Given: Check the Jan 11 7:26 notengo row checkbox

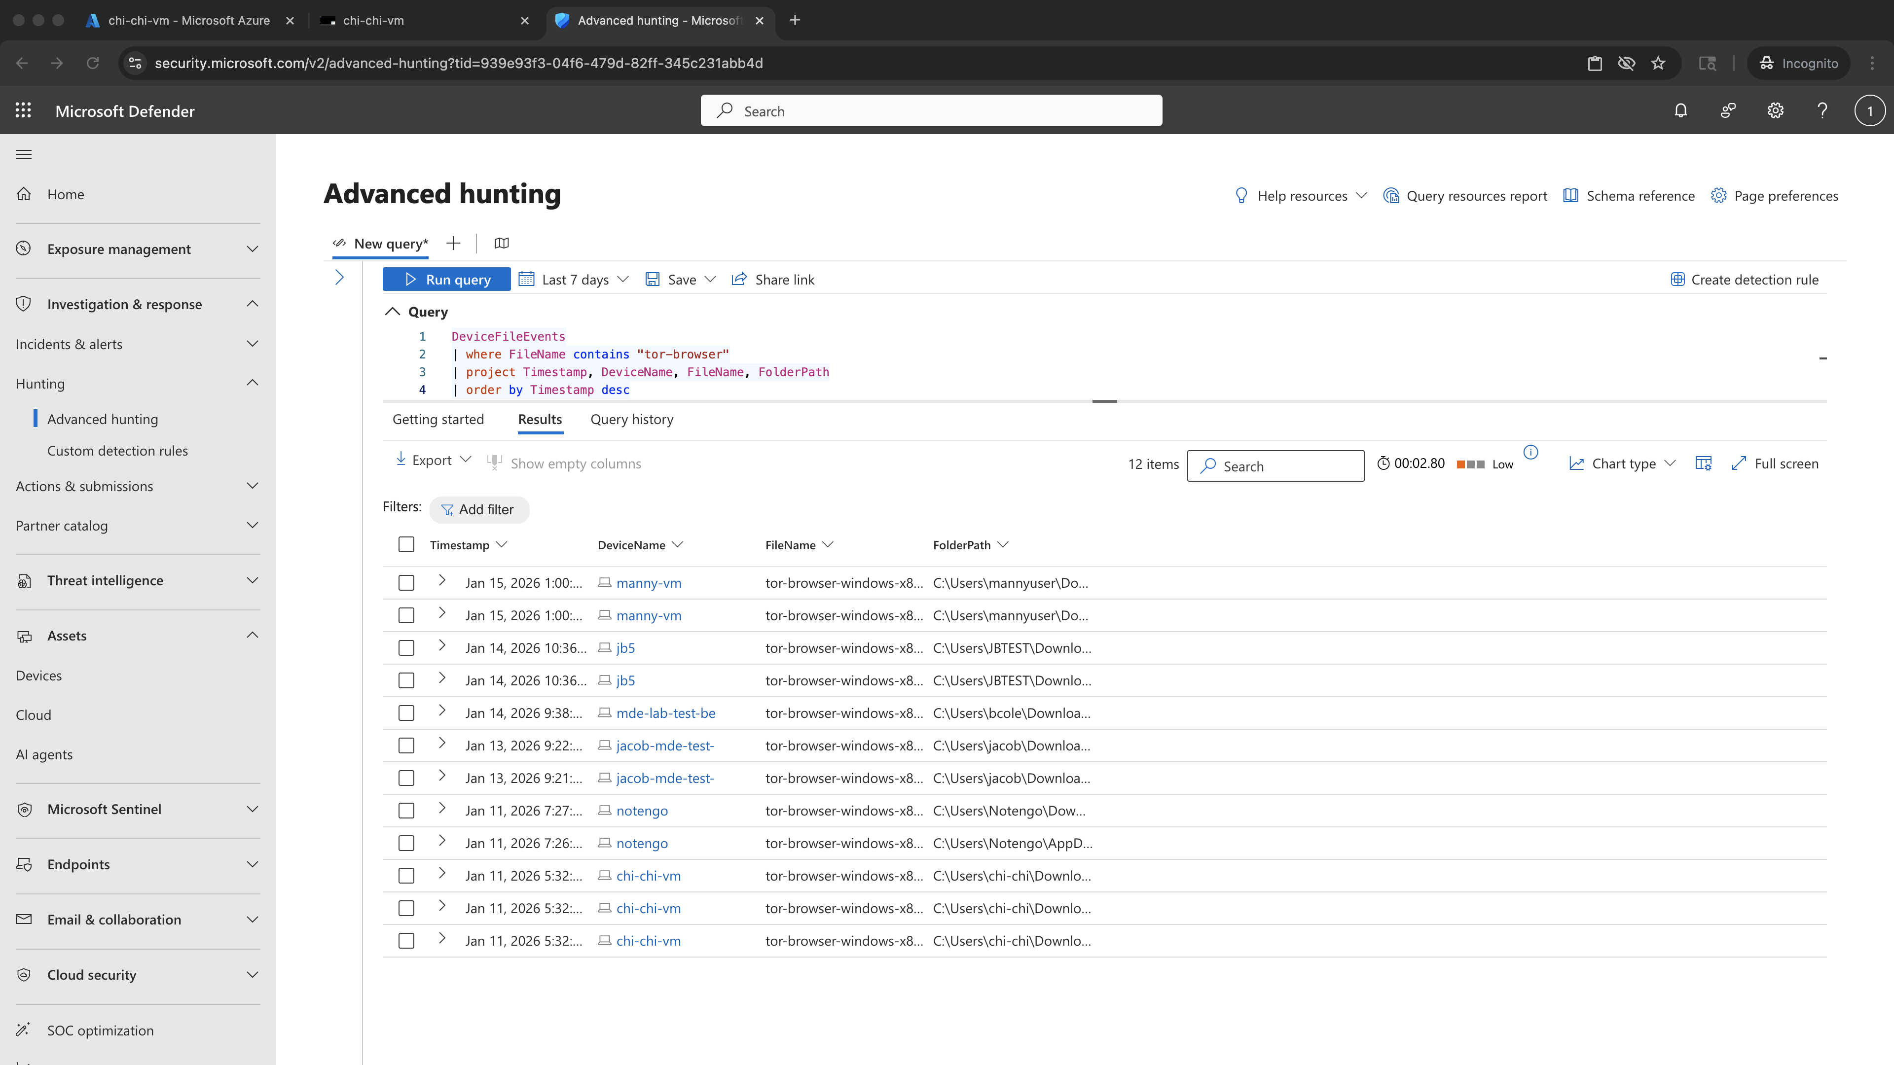Looking at the screenshot, I should (x=406, y=843).
